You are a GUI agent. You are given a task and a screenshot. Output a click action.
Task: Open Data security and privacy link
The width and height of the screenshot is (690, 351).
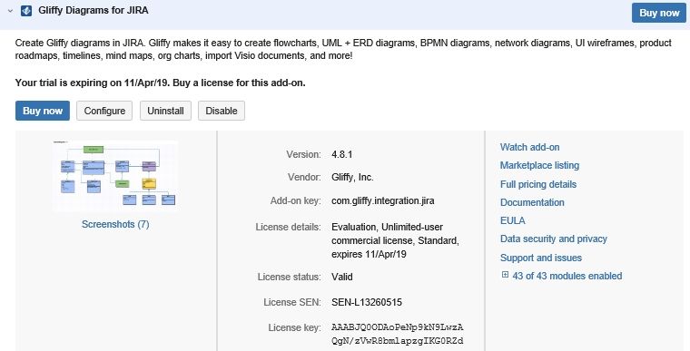554,239
